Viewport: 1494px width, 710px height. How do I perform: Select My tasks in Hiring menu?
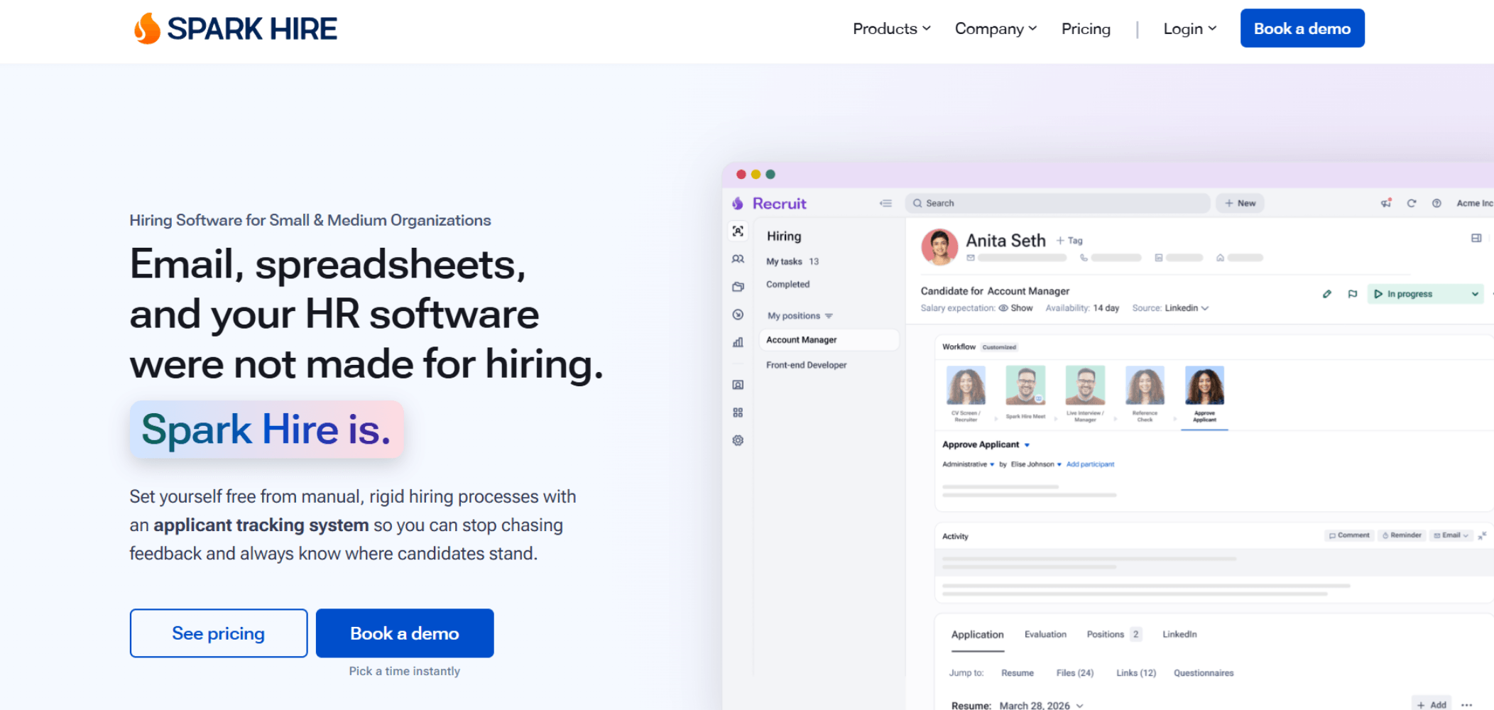[792, 262]
